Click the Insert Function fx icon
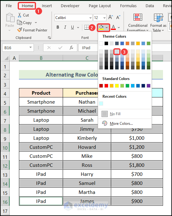Screen dimensions: 172x216 tap(71, 48)
